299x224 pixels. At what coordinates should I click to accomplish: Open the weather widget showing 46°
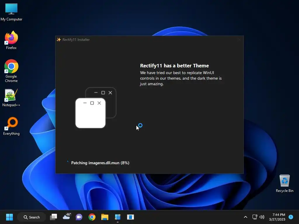67,217
